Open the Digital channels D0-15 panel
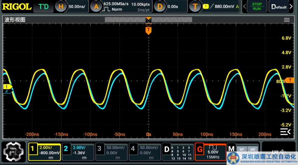This screenshot has width=298, height=165. 177,152
